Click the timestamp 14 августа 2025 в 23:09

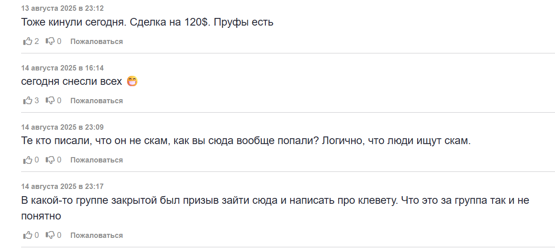[x=62, y=127]
